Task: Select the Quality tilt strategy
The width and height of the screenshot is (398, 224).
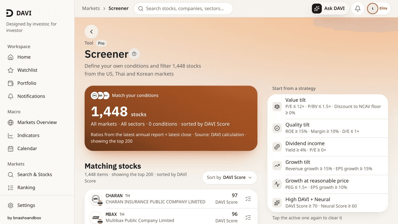Action: (328, 128)
